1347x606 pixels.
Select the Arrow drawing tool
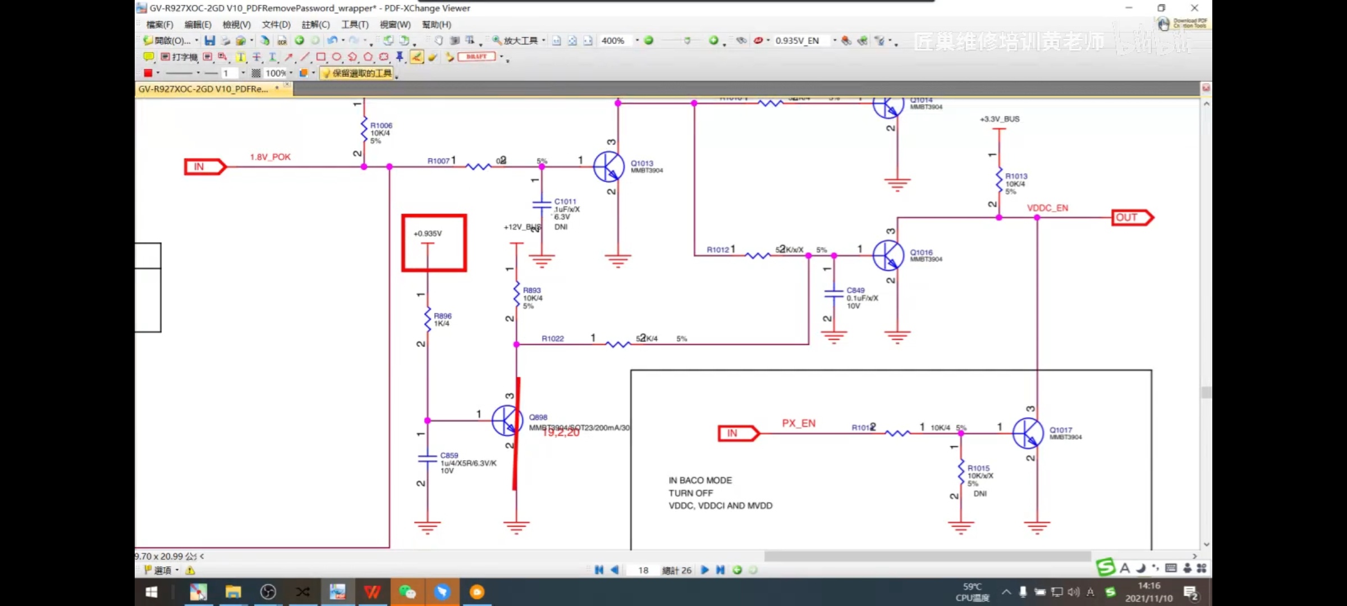point(288,57)
